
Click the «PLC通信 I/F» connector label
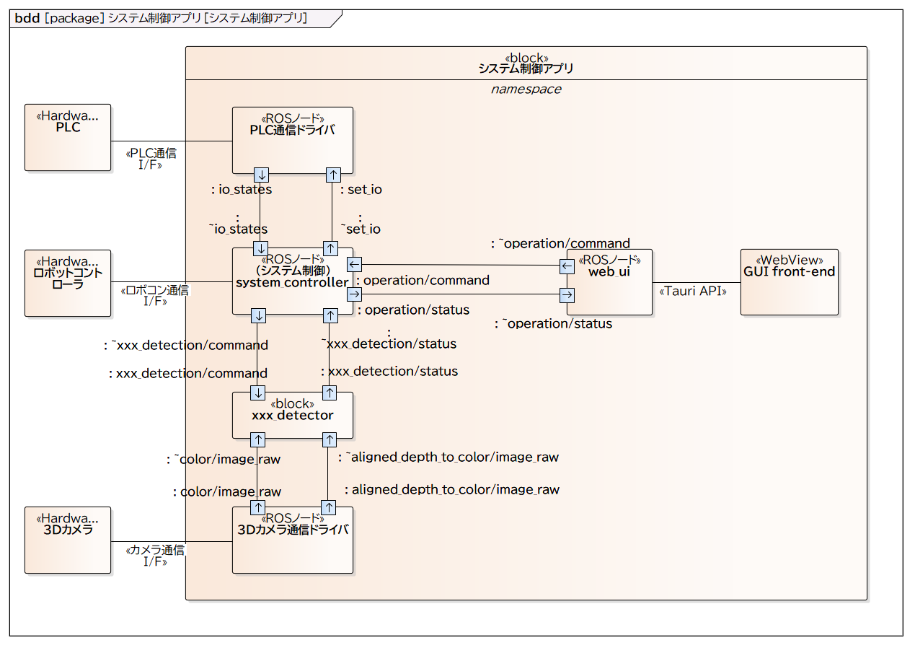(150, 159)
